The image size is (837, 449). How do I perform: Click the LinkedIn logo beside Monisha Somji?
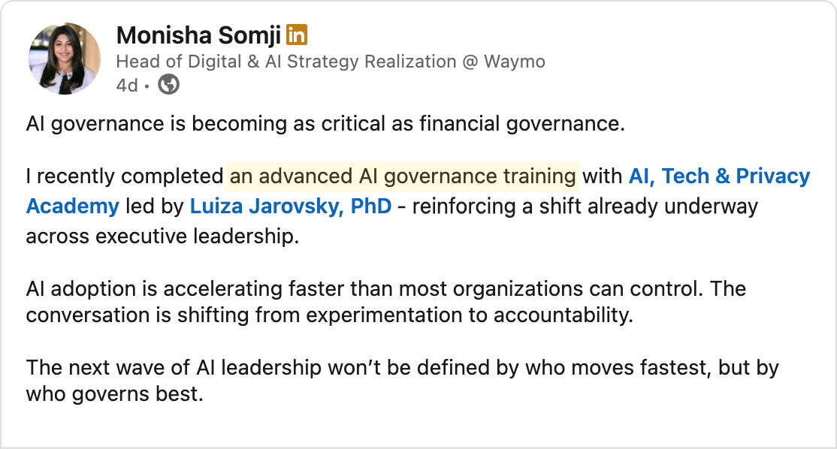(298, 35)
